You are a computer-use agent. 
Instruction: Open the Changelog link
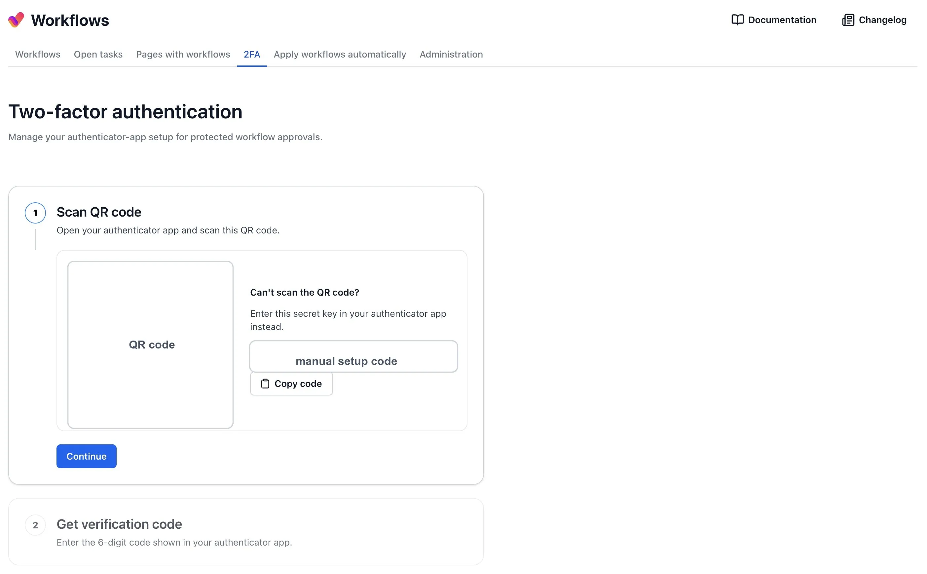(x=874, y=20)
